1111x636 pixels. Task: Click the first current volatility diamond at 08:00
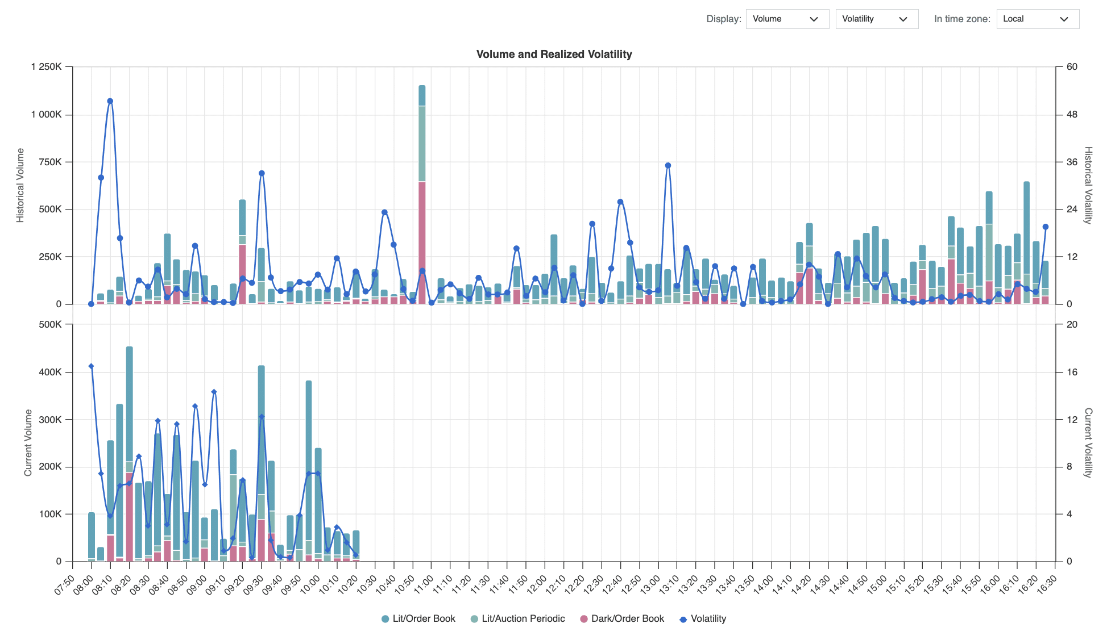(91, 366)
